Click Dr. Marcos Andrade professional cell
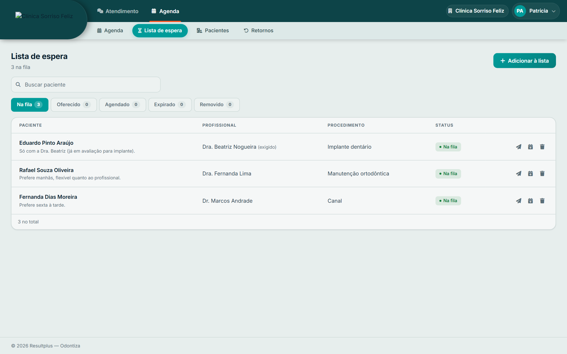567x354 pixels. pyautogui.click(x=227, y=201)
